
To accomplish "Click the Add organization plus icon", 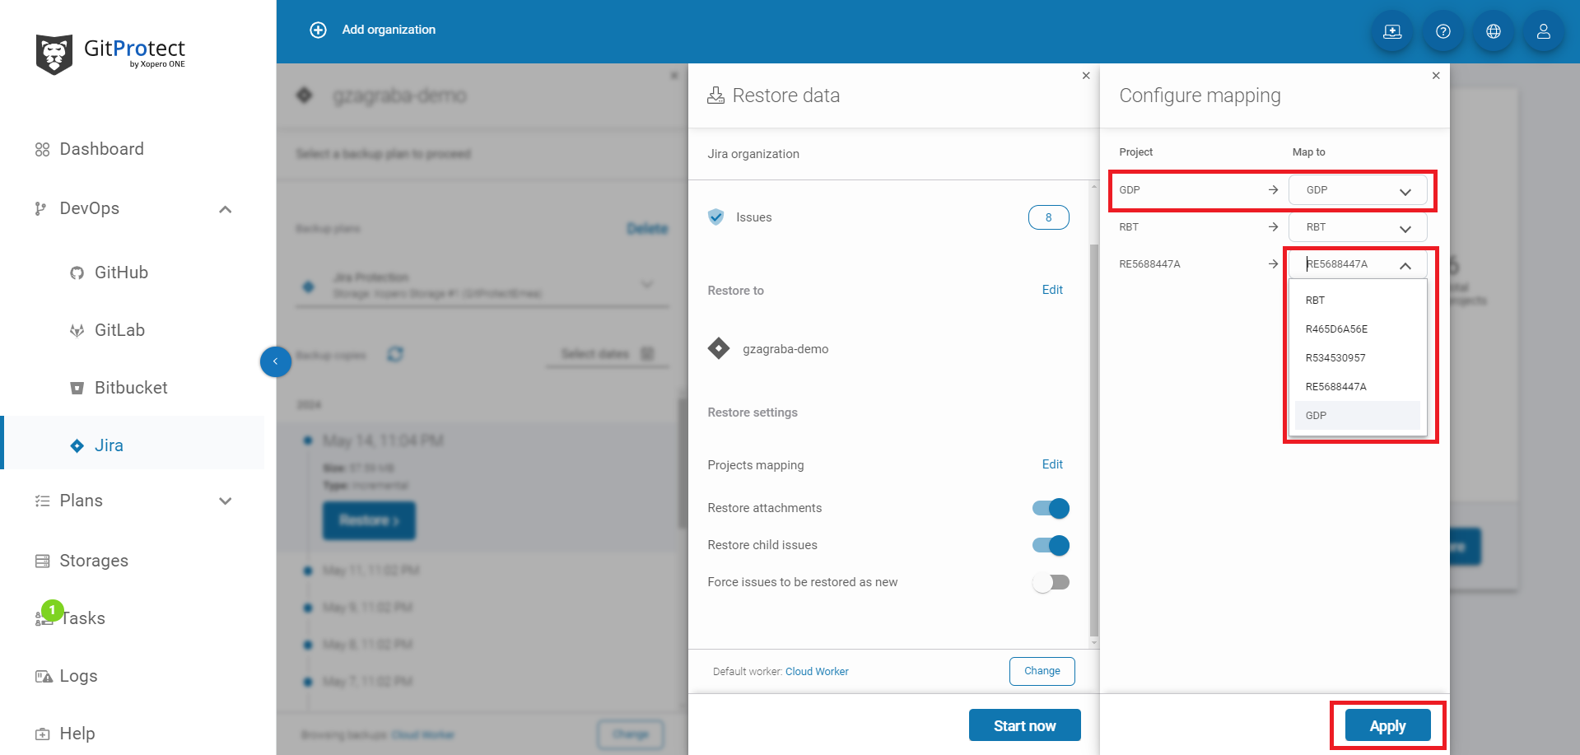I will [x=318, y=30].
